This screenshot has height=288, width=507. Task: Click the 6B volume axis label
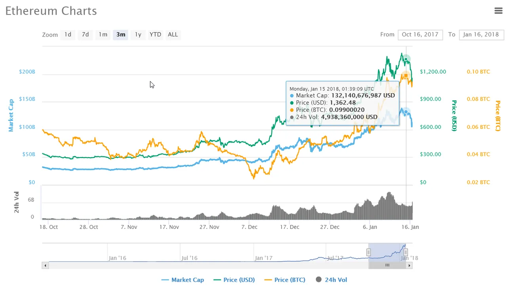click(31, 200)
